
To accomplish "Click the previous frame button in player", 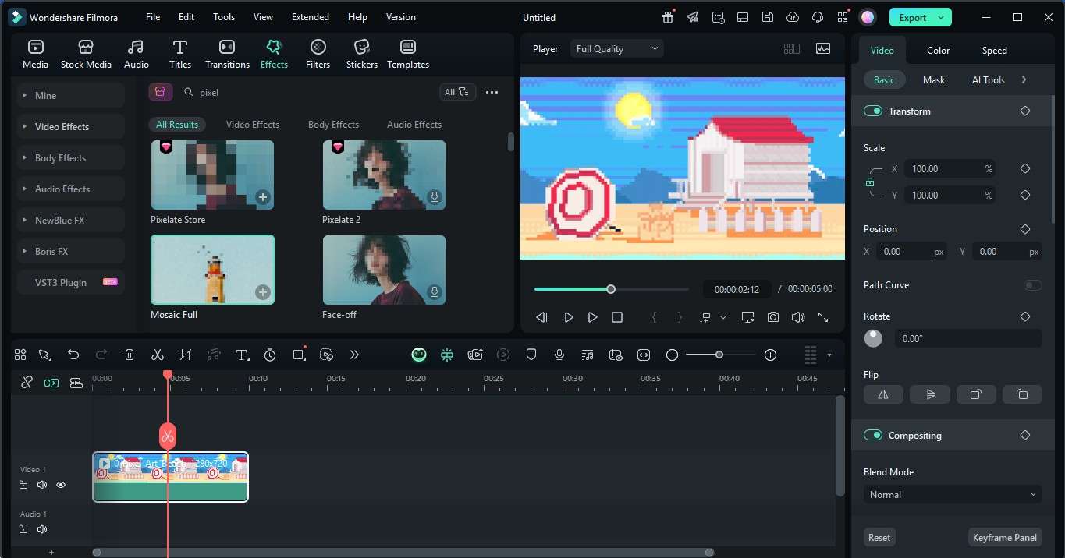I will click(x=541, y=317).
